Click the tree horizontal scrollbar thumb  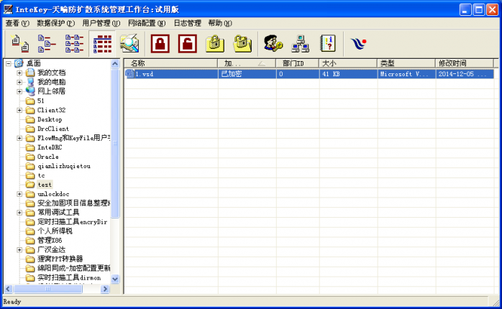pyautogui.click(x=47, y=289)
